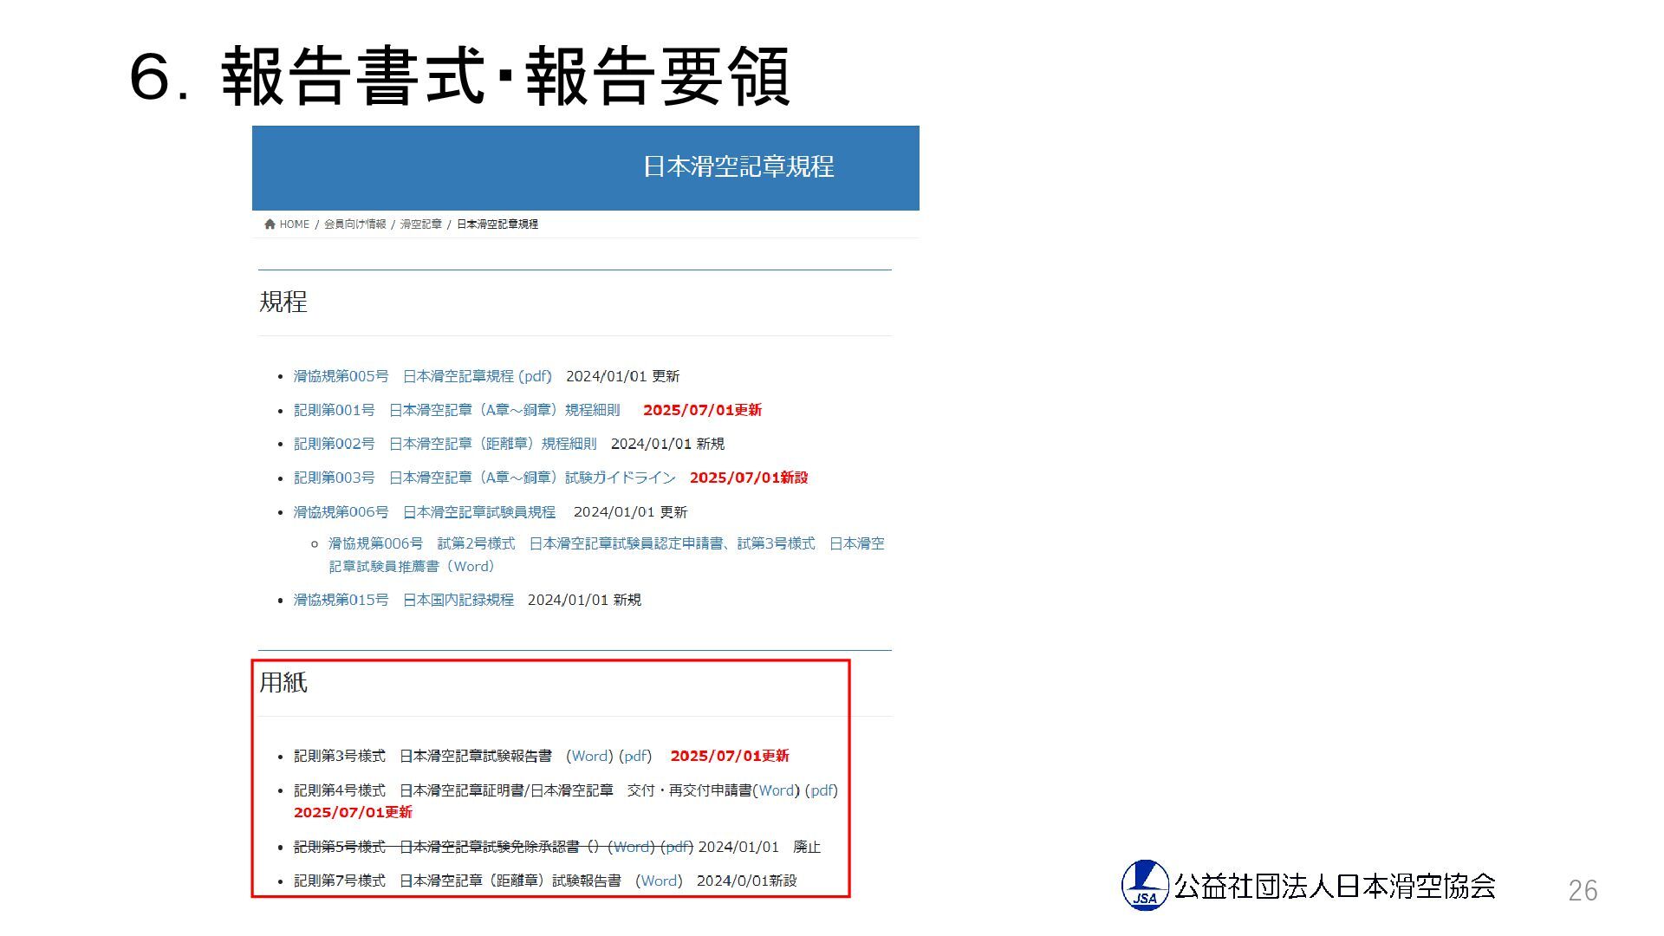Download 記則第4号様式 交付申請書 Word file
The height and width of the screenshot is (936, 1664).
[776, 790]
